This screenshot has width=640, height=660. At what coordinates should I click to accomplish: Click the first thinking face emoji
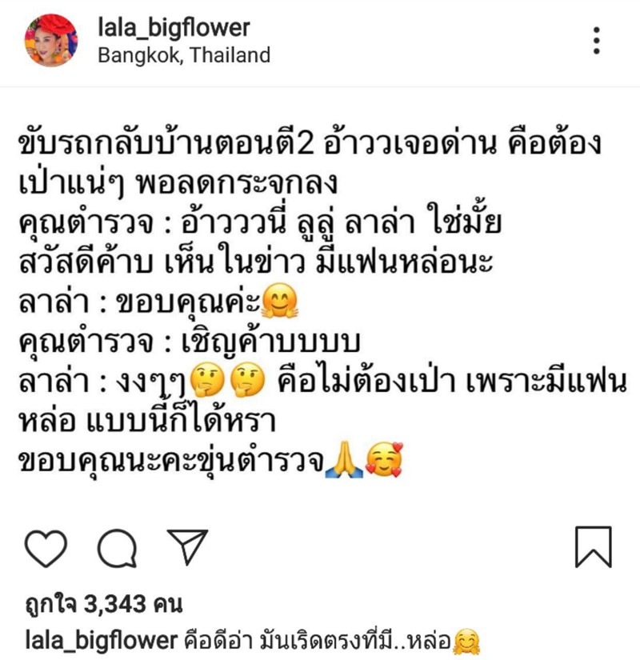(206, 380)
